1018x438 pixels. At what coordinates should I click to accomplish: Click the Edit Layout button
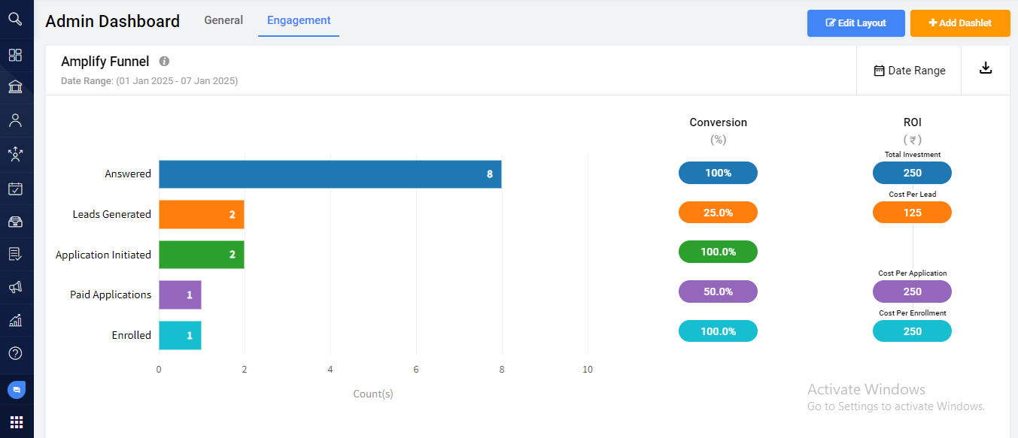[x=855, y=23]
